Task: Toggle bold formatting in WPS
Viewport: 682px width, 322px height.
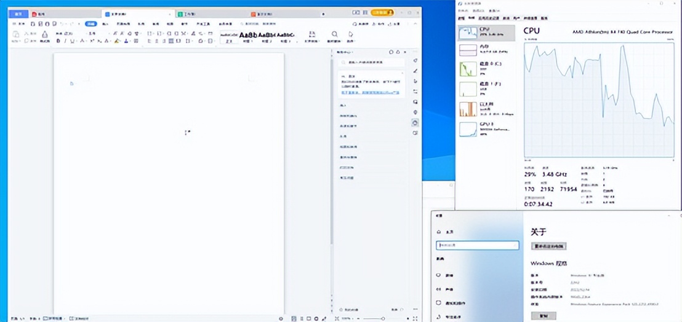Action: pos(58,41)
